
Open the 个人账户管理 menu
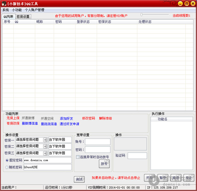[34, 10]
